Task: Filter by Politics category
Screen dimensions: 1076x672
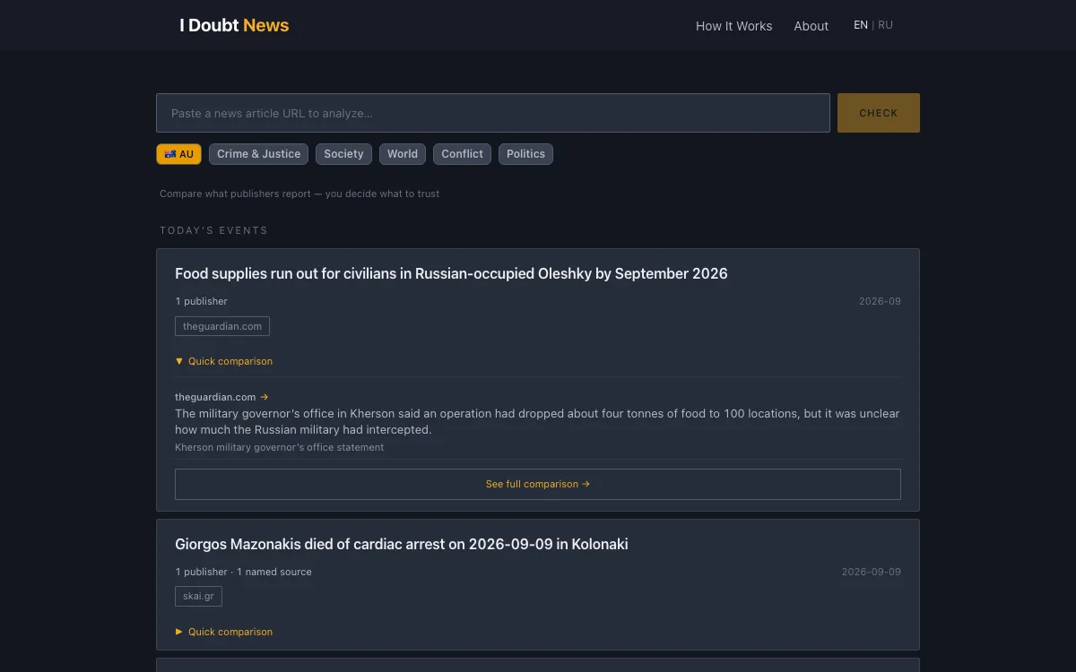Action: (x=525, y=154)
